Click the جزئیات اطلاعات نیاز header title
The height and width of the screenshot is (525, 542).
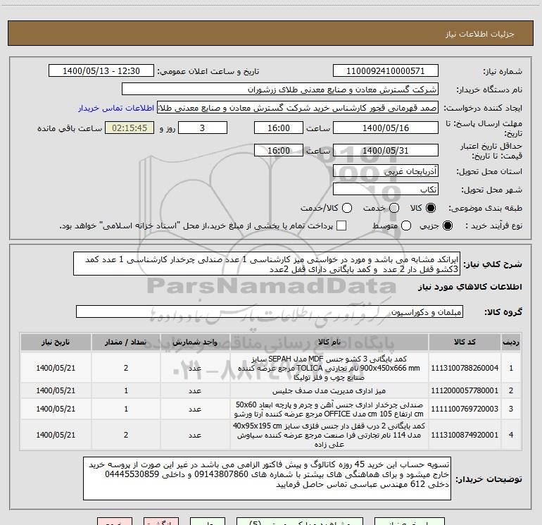pyautogui.click(x=480, y=34)
